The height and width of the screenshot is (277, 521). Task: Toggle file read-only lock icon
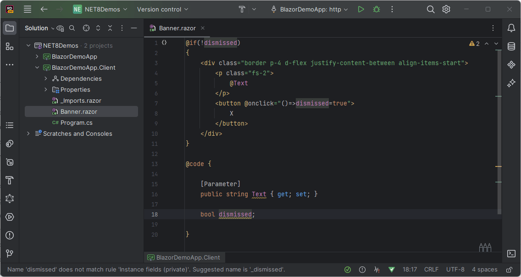point(509,269)
